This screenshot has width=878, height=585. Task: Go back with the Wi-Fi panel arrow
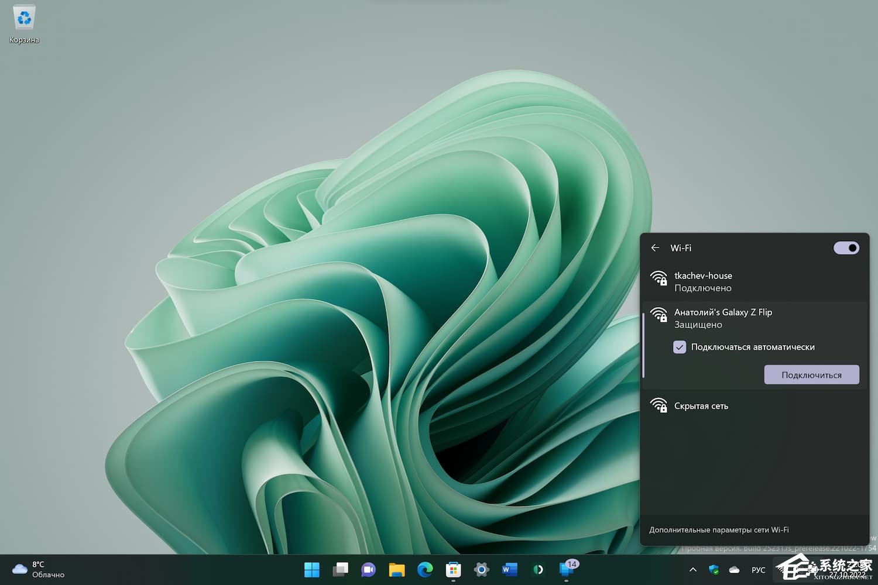(655, 248)
